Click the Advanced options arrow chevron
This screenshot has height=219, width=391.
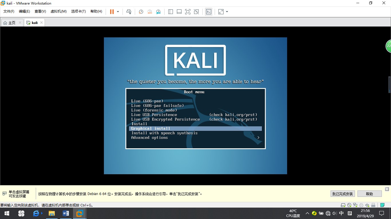(x=258, y=137)
